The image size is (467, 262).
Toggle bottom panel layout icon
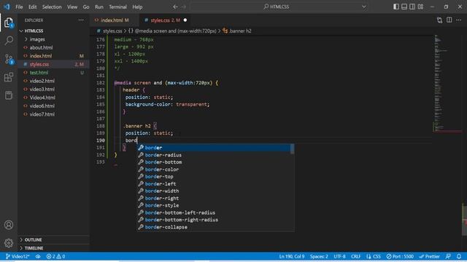pos(404,7)
